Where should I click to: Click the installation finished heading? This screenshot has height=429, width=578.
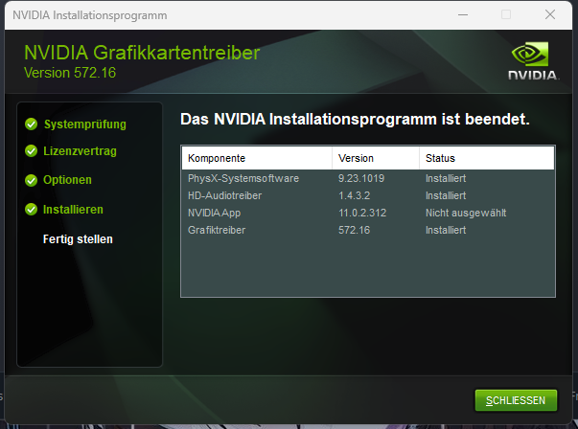[355, 120]
